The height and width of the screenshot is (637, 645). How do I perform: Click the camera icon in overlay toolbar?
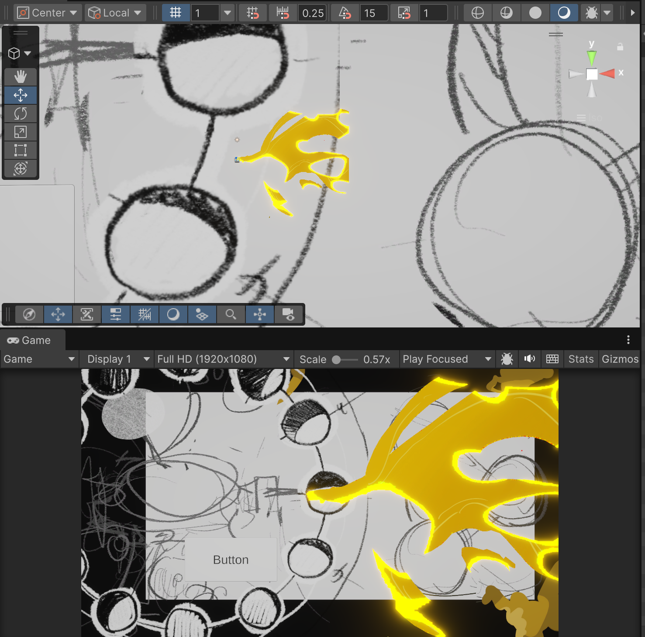click(x=289, y=314)
